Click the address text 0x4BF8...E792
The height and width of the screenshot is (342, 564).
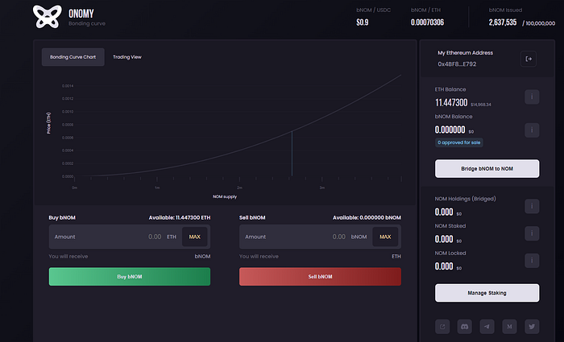tap(457, 64)
